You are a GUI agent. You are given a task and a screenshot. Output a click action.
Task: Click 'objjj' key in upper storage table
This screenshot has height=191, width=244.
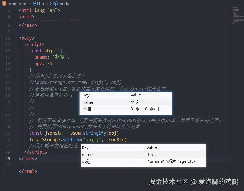pyautogui.click(x=87, y=109)
